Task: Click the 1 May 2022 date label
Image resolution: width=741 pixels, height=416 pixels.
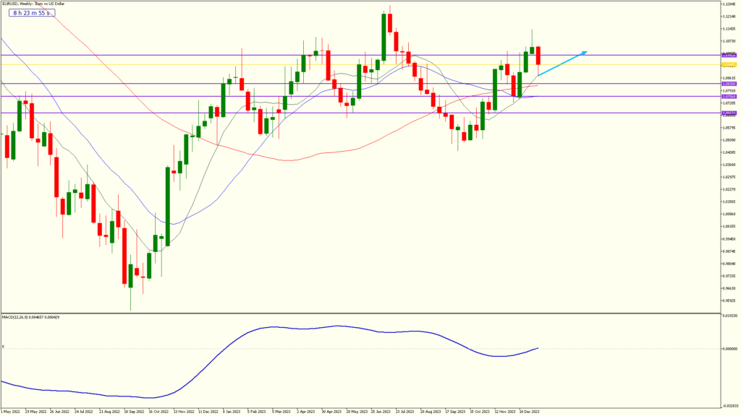Action: pos(10,411)
